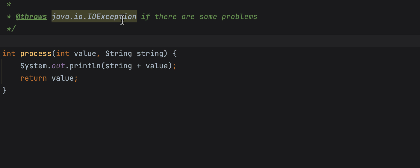Click the closing curly brace of method
420x168 pixels.
coord(4,90)
